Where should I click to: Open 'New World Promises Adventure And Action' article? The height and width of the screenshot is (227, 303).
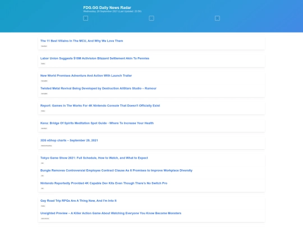(x=86, y=76)
